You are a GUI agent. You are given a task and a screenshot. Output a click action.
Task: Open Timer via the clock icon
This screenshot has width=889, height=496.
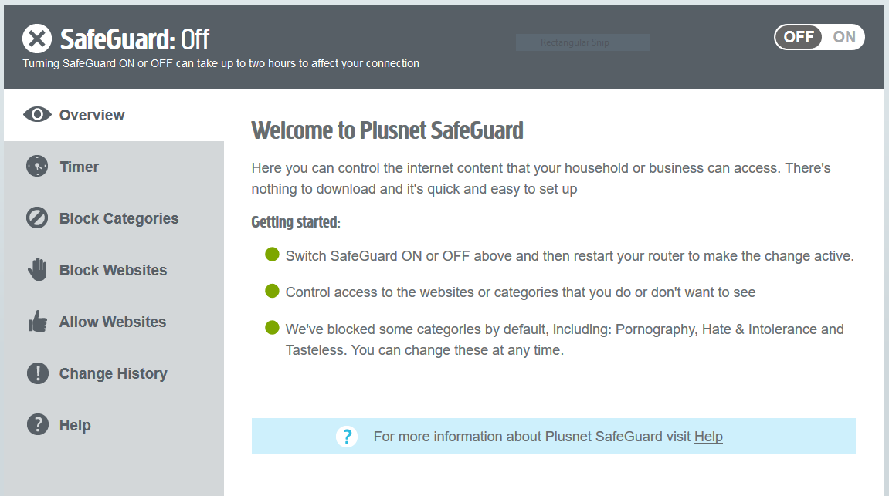point(36,166)
